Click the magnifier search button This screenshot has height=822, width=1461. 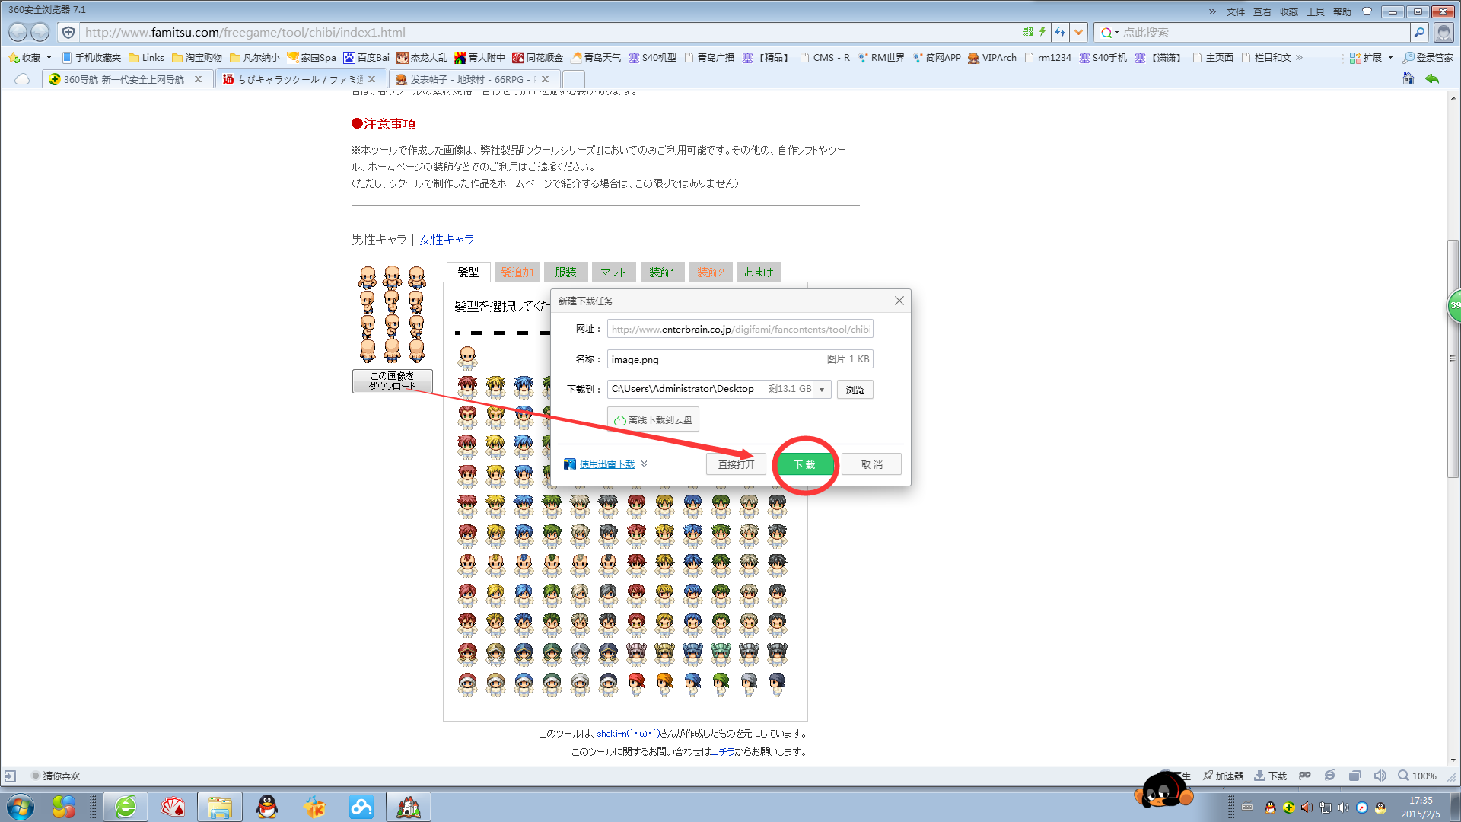click(x=1418, y=32)
